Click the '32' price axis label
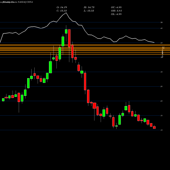 point(161,72)
